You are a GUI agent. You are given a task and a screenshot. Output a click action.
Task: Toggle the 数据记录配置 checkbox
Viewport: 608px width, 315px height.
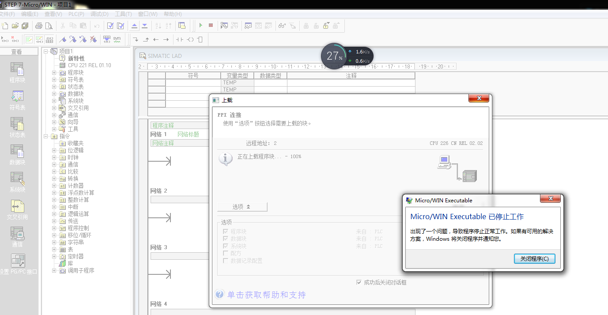[226, 261]
